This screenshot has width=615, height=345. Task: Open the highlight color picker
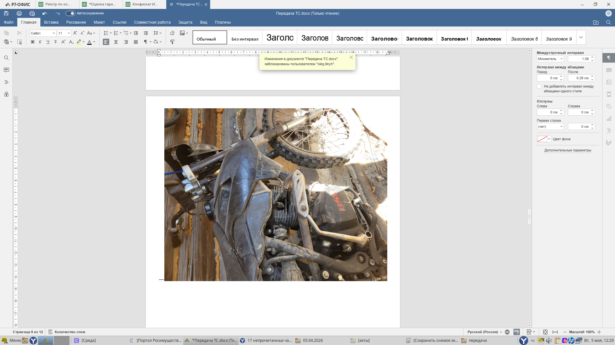[84, 42]
